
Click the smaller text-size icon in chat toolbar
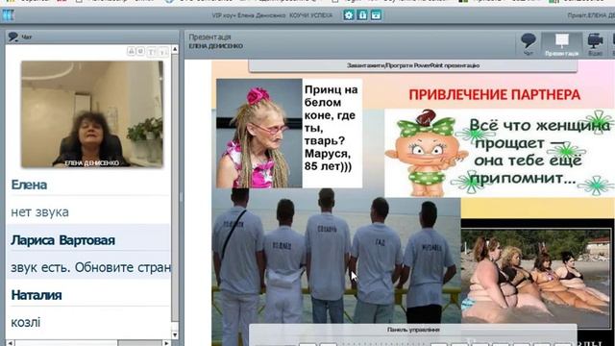click(x=163, y=51)
